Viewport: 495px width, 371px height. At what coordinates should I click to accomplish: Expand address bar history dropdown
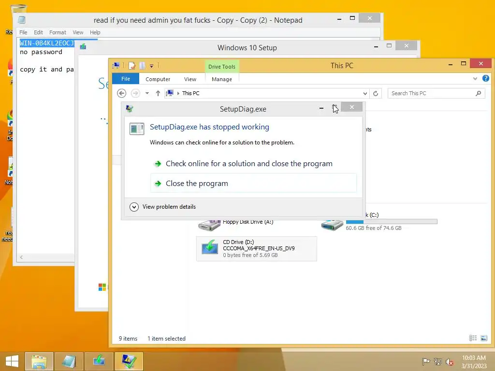pyautogui.click(x=365, y=93)
